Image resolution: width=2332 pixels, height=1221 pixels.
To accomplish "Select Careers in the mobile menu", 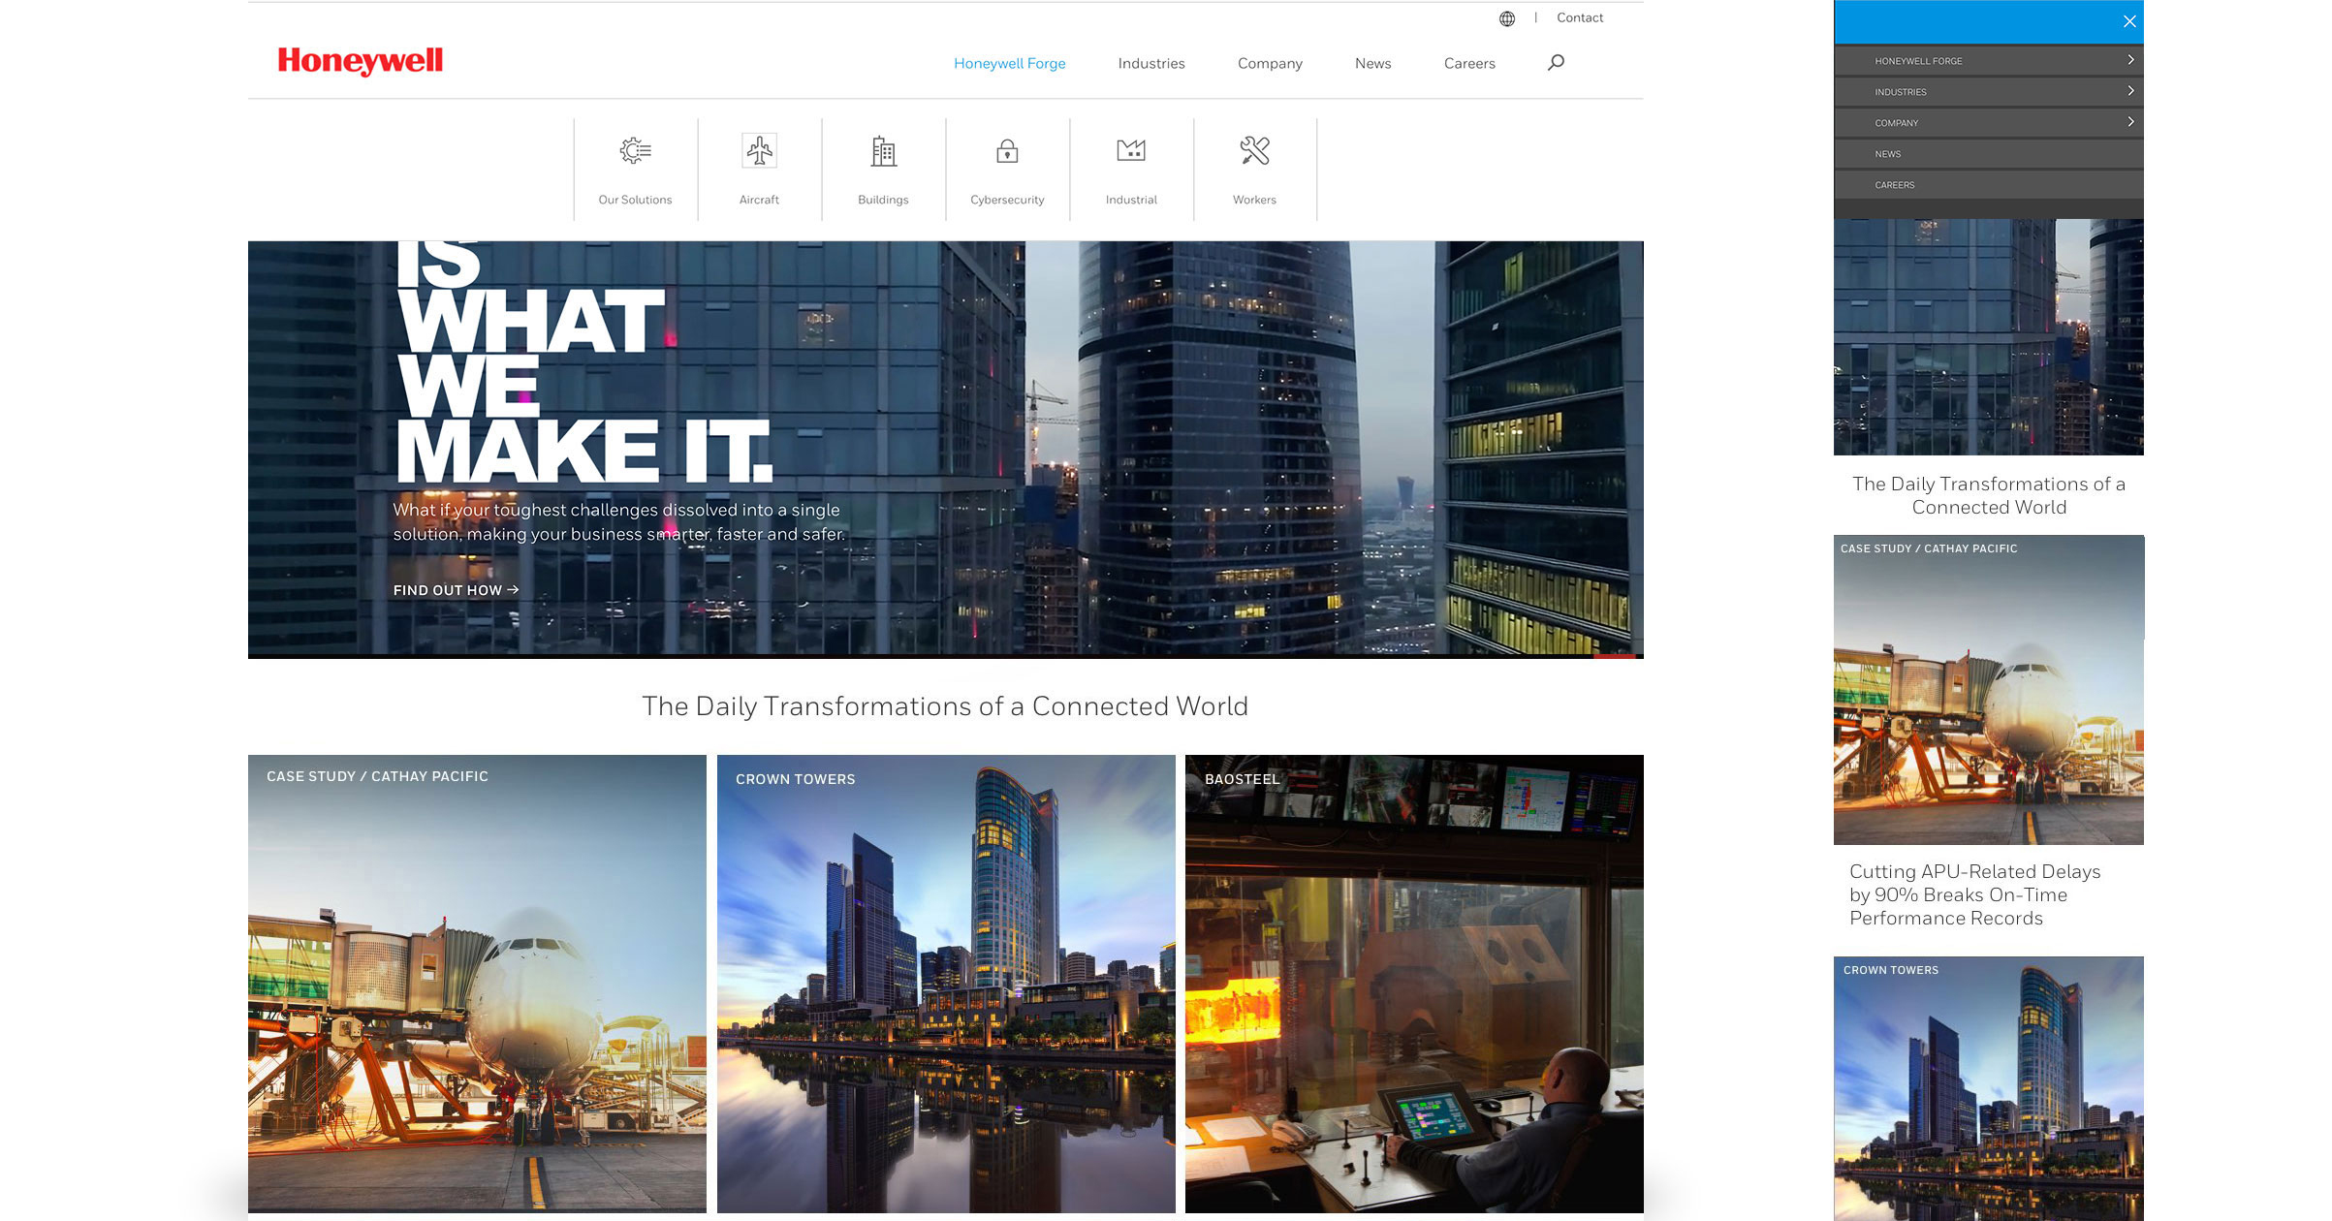I will (x=1894, y=185).
